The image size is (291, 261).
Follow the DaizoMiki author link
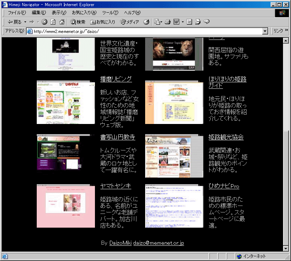[120, 243]
